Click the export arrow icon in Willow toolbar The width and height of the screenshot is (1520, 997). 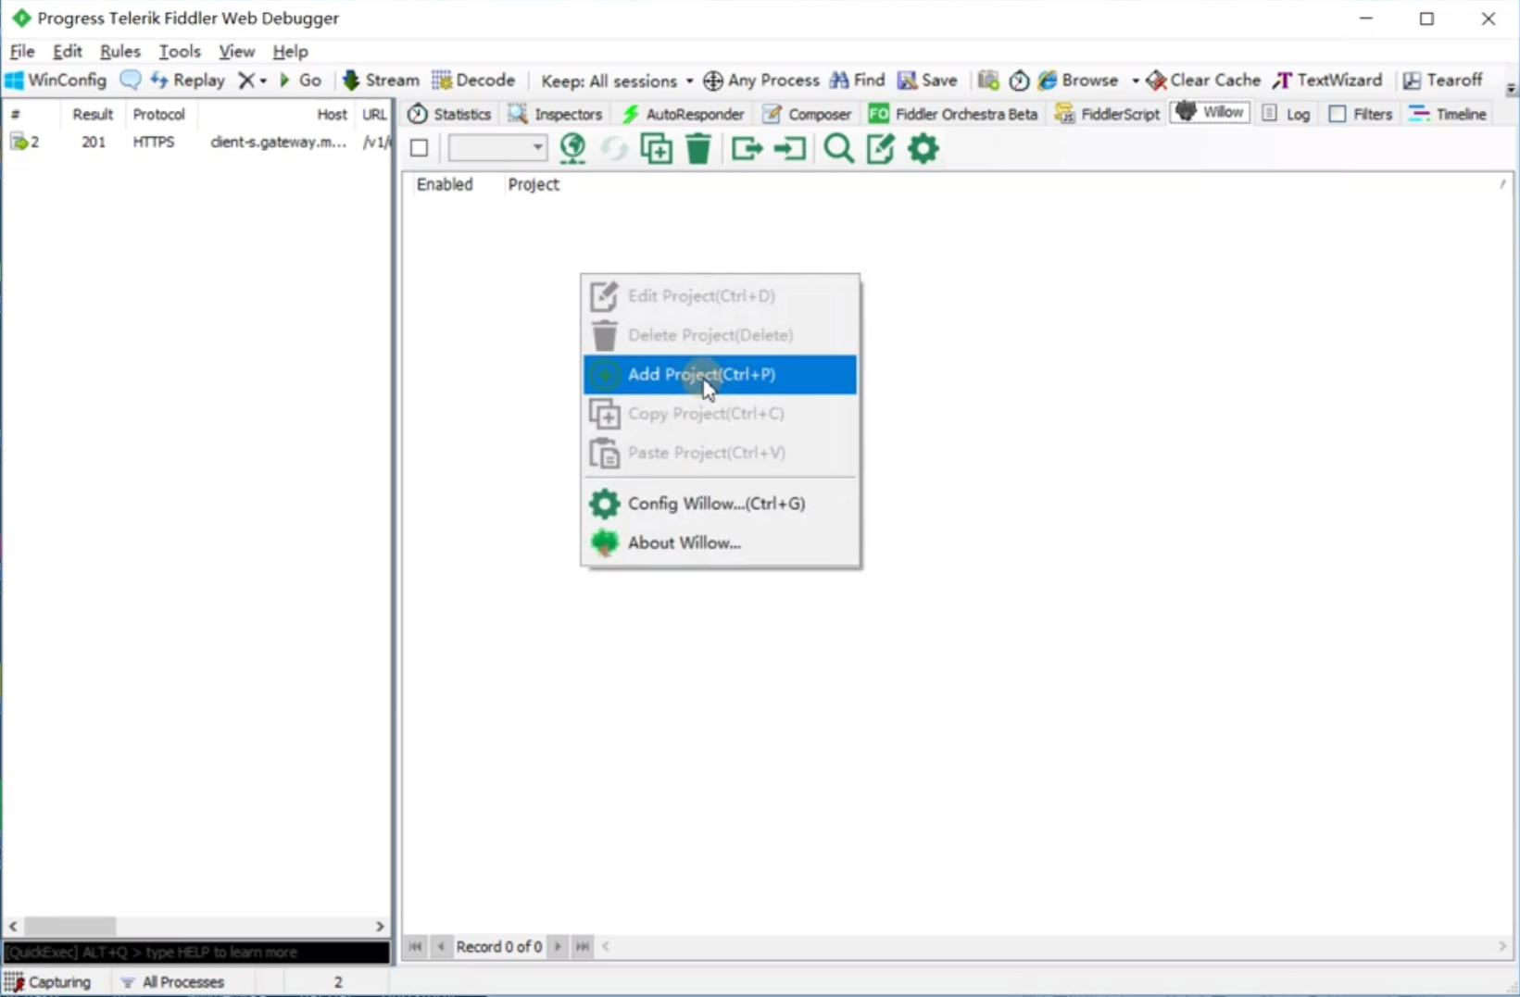(747, 148)
